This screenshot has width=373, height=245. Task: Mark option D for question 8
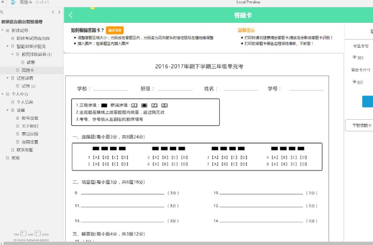click(x=304, y=164)
